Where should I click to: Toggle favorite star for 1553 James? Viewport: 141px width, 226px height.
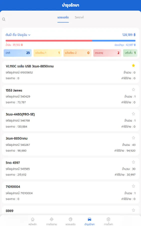(133, 90)
